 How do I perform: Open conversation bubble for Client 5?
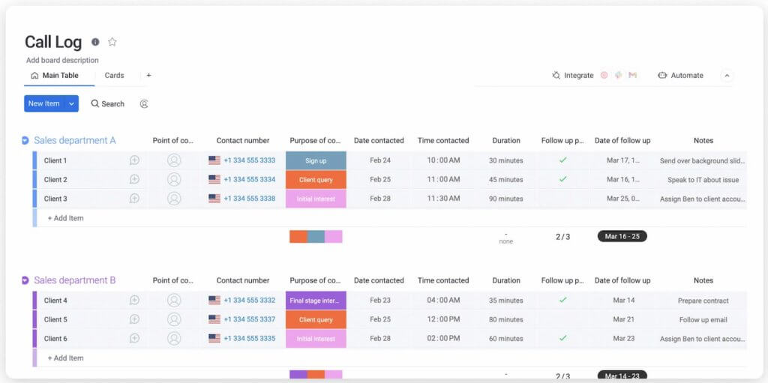pos(134,319)
